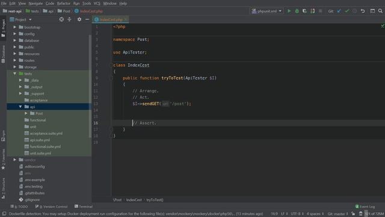Open Version Control tool window
Screen dimensions: 385x217
pos(51,207)
